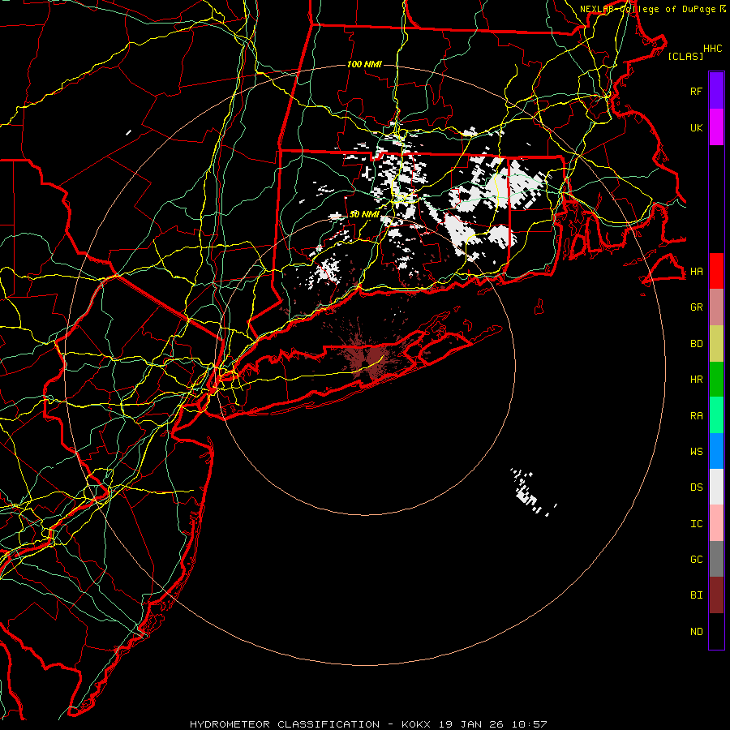The width and height of the screenshot is (730, 730).
Task: Select the GC gray legend swatch
Action: 716,559
